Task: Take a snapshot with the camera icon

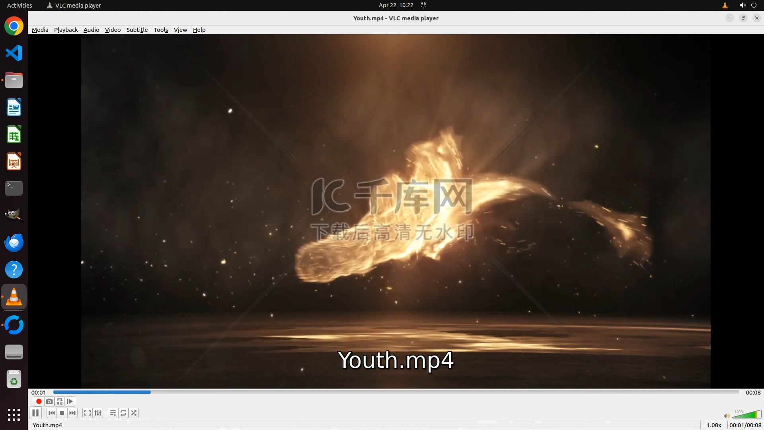Action: [49, 401]
